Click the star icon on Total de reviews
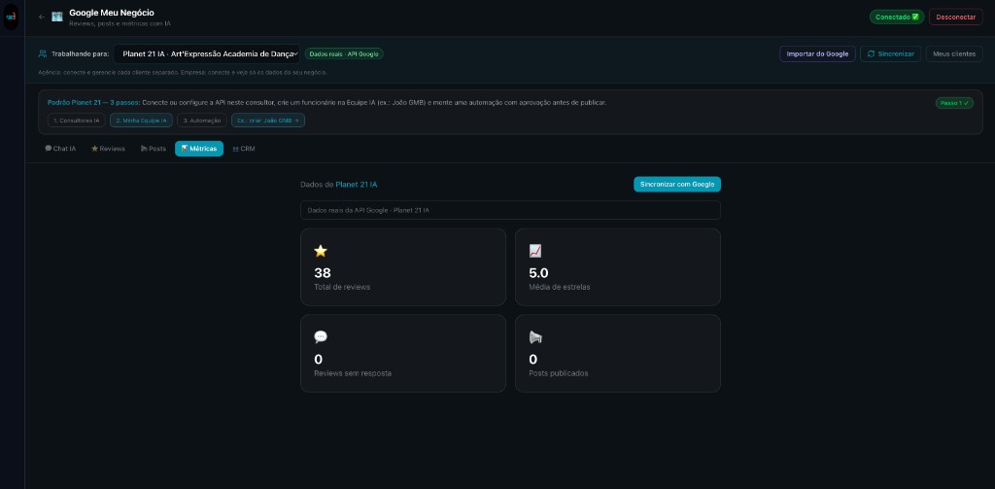 (x=321, y=251)
